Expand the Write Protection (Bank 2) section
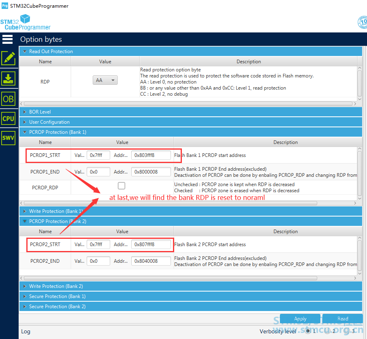This screenshot has height=339, width=367. [190, 286]
